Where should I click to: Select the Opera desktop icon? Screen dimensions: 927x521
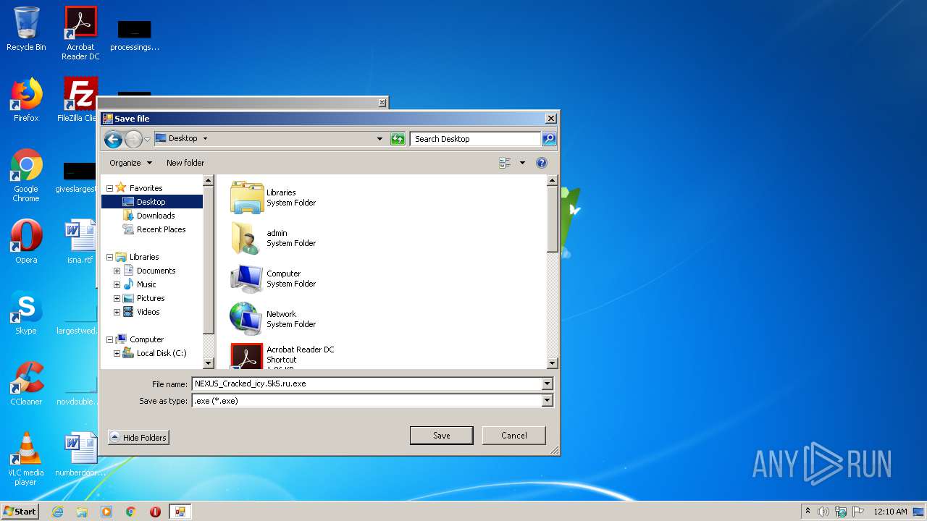26,242
